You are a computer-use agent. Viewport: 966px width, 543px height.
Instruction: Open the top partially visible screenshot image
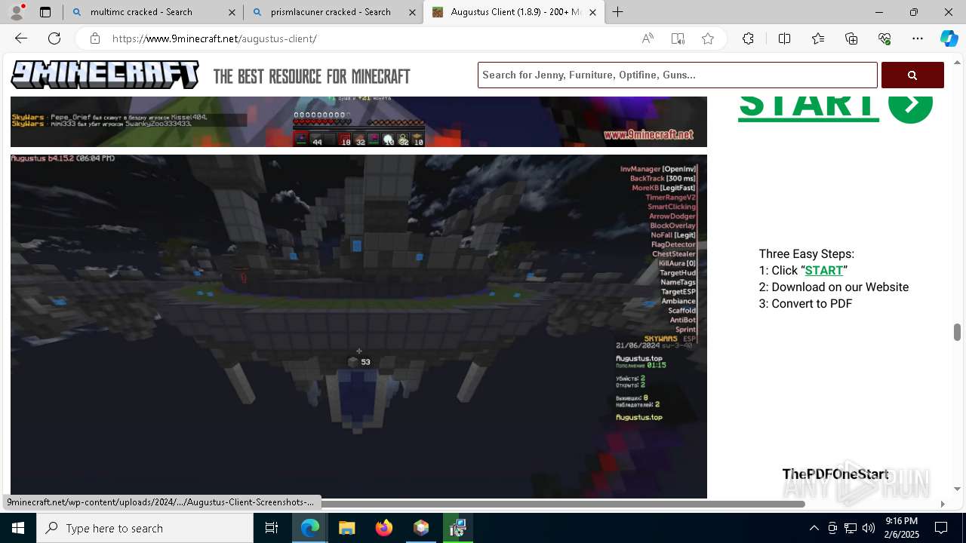click(x=358, y=121)
